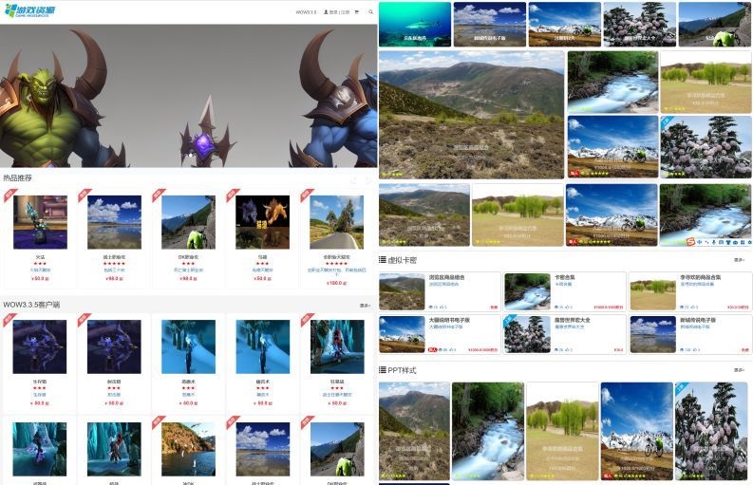
Task: Click the willow meadow tile in PPT样式 section
Action: pyautogui.click(x=562, y=431)
